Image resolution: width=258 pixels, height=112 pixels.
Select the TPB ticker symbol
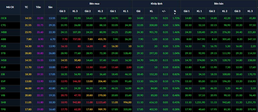pos(3,109)
